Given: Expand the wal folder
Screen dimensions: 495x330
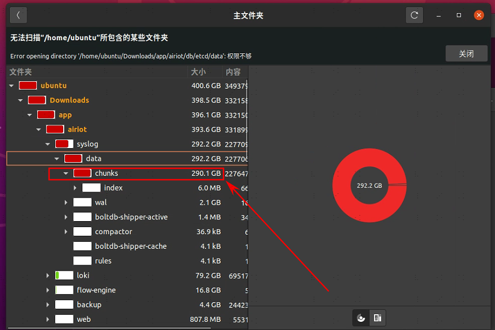Looking at the screenshot, I should [66, 203].
